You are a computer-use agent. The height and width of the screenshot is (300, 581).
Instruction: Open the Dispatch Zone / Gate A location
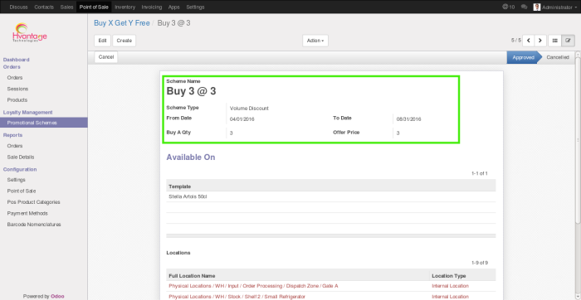coord(253,286)
